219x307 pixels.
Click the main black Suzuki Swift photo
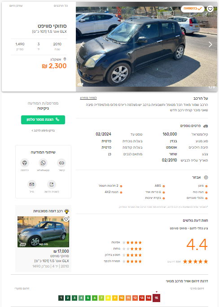[147, 47]
